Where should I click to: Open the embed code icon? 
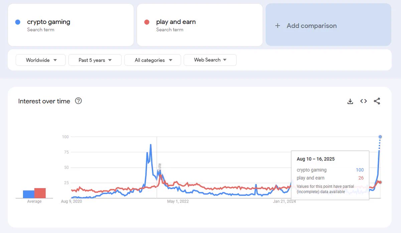[x=364, y=101]
